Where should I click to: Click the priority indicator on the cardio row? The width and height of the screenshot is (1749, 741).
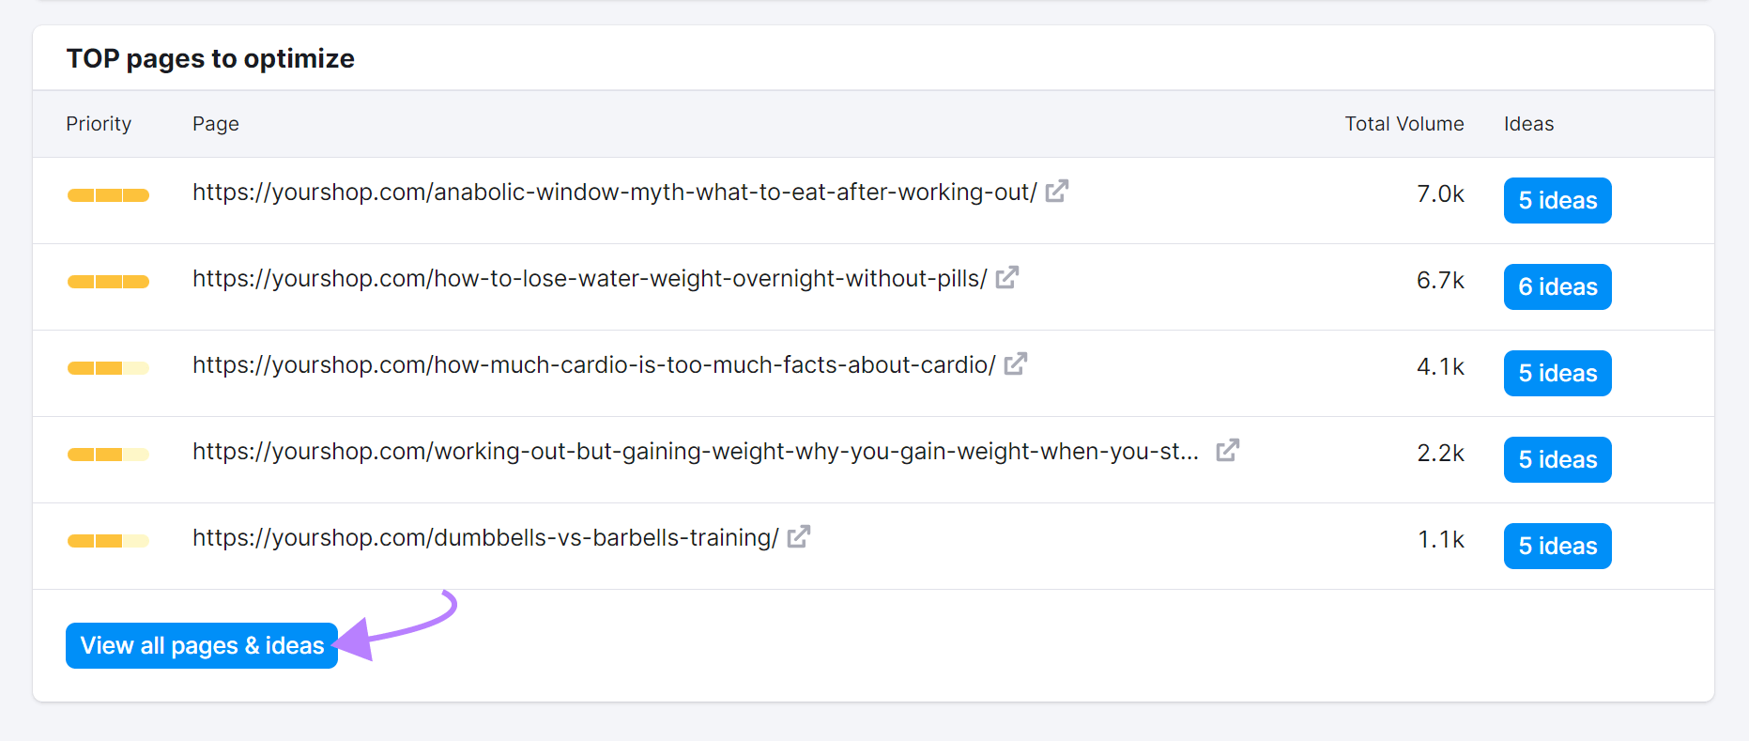pos(107,367)
